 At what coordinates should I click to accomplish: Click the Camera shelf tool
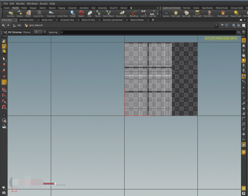click(x=166, y=14)
